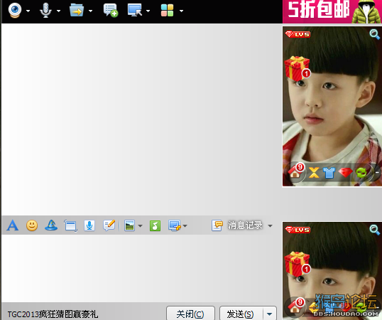Open the handwriting input pad icon

pyautogui.click(x=109, y=225)
